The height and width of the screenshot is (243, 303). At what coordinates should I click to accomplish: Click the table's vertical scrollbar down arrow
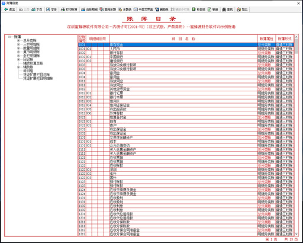(x=296, y=234)
